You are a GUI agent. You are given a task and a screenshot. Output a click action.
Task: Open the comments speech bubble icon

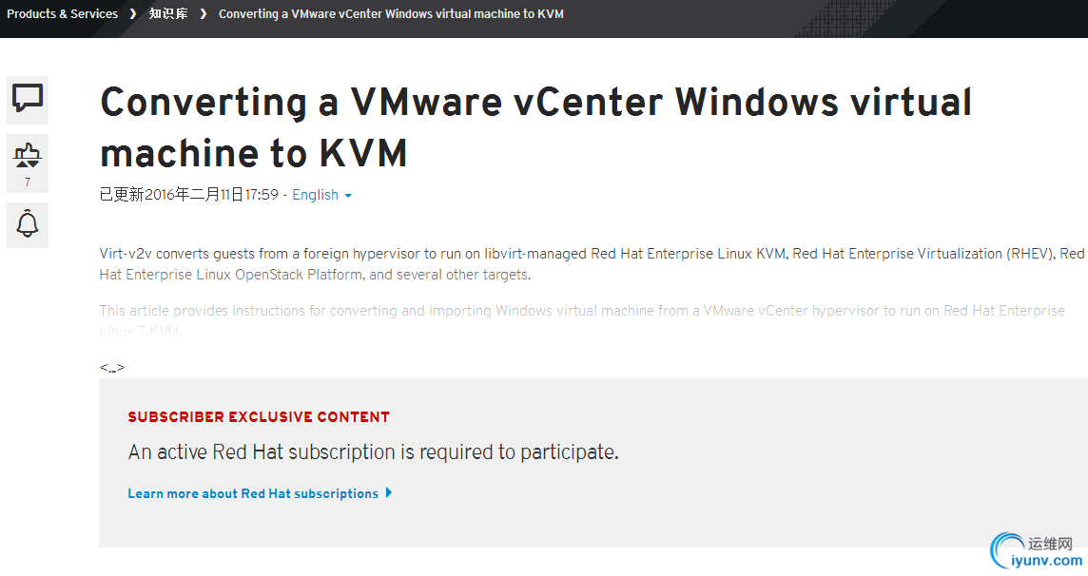(x=28, y=98)
